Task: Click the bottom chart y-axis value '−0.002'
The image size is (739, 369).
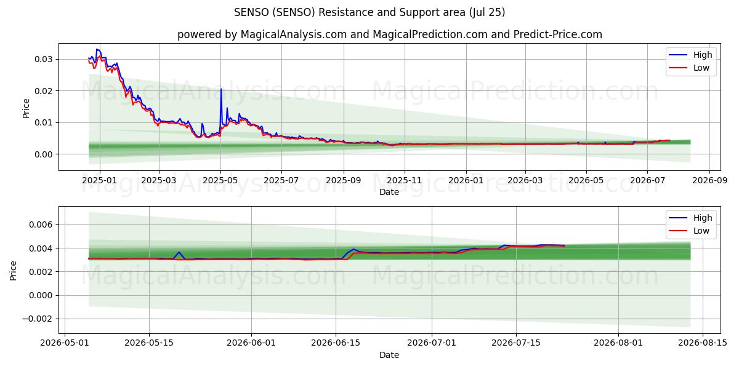Action: (x=38, y=319)
